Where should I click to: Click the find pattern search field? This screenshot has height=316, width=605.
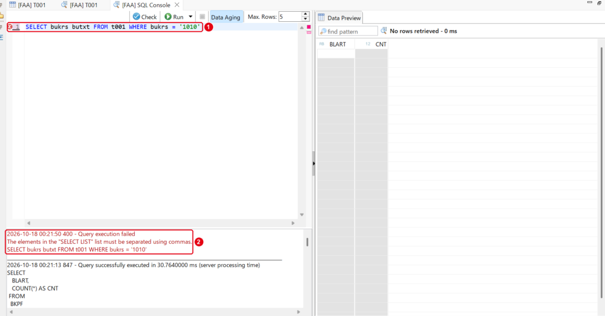[x=348, y=31]
